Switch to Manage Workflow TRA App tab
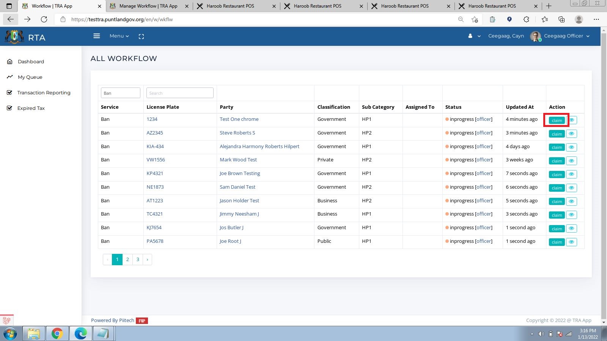Screen dimensions: 607x341 [148, 6]
